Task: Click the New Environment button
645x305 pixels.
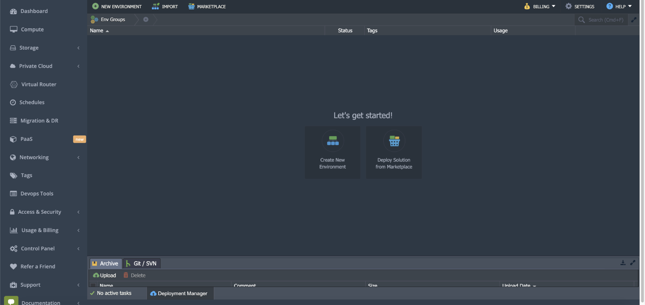Action: coord(117,6)
